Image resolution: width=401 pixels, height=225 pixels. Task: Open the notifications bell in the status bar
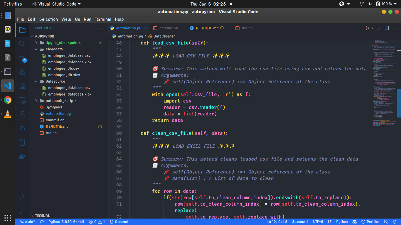tap(395, 222)
